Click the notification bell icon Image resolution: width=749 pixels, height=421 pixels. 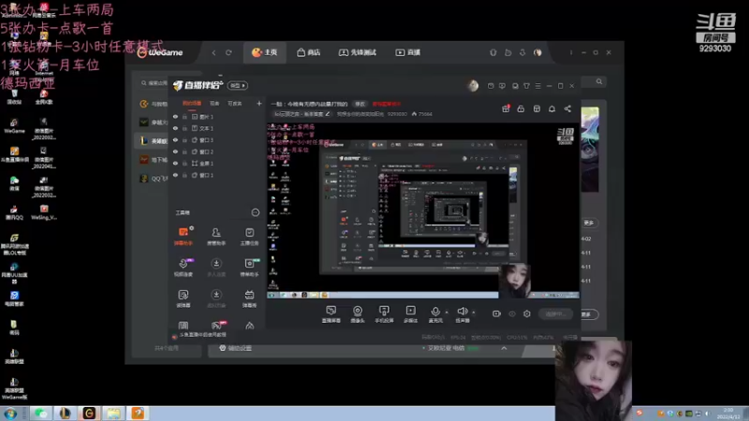coord(551,109)
